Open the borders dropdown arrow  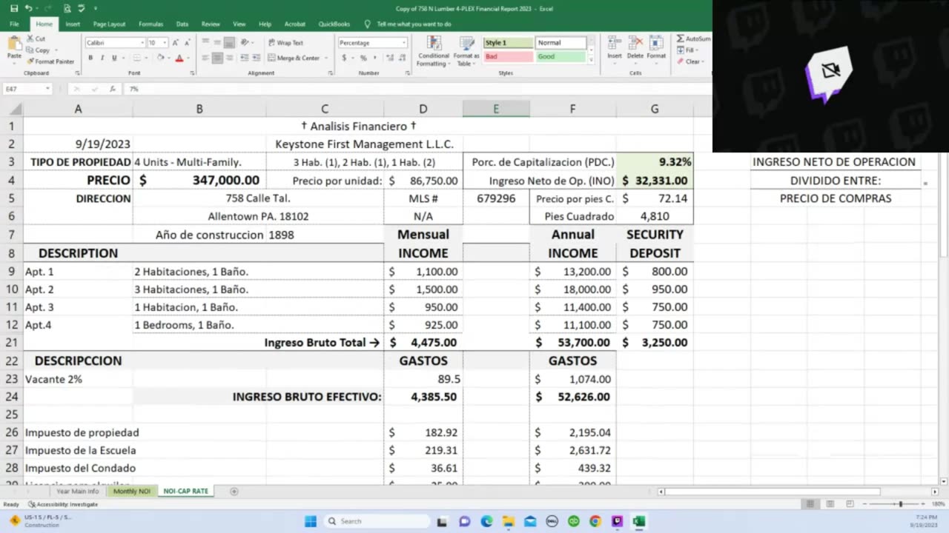coord(145,58)
